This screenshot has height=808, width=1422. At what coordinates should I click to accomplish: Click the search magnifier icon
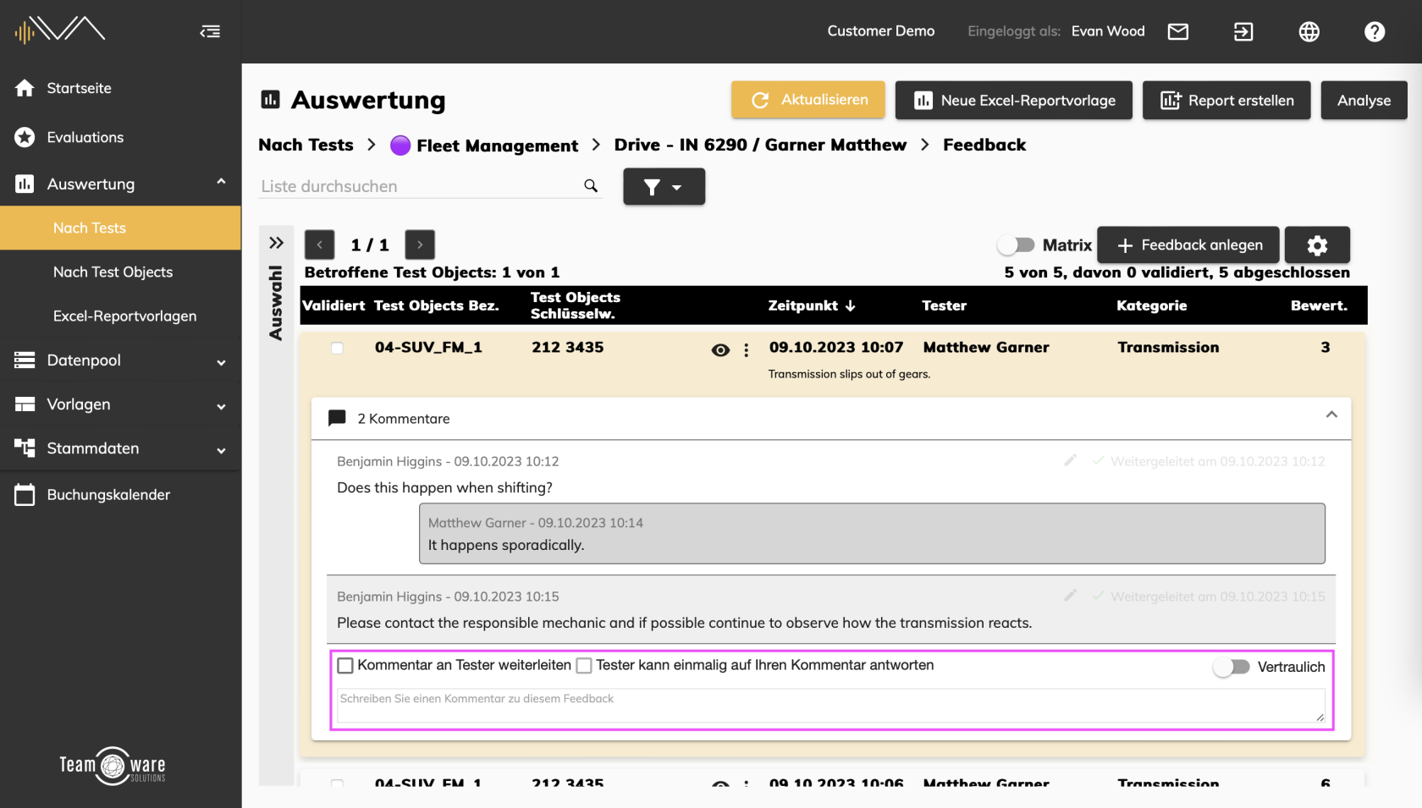tap(591, 185)
